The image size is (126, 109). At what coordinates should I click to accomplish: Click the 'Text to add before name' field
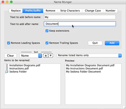click(x=80, y=17)
